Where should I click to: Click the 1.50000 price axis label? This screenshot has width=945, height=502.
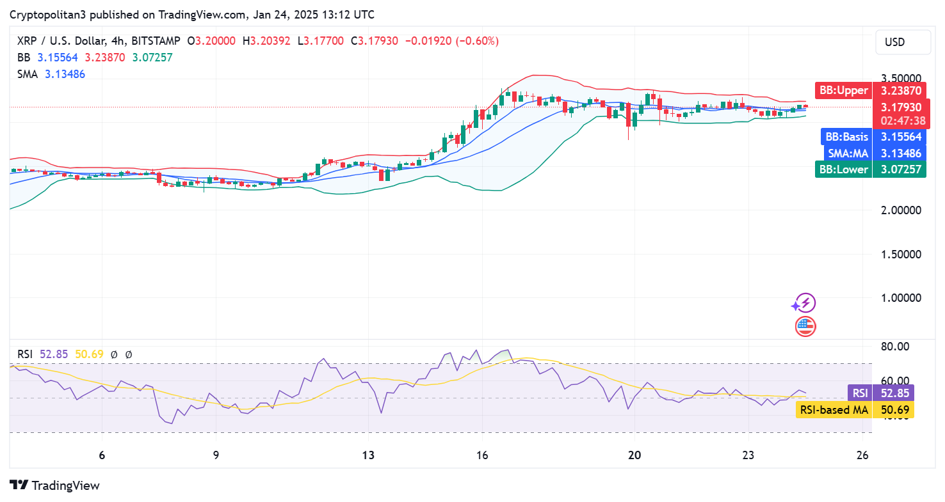click(901, 255)
